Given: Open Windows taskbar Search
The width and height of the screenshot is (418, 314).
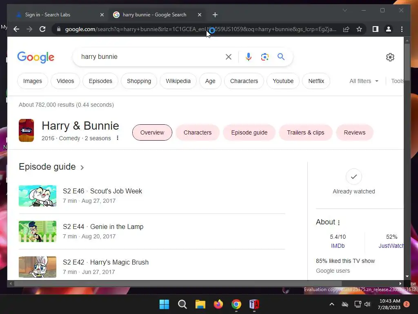Looking at the screenshot, I should [x=182, y=304].
